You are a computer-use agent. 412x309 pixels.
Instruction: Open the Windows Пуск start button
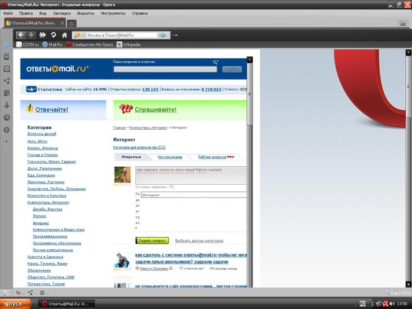pos(15,304)
